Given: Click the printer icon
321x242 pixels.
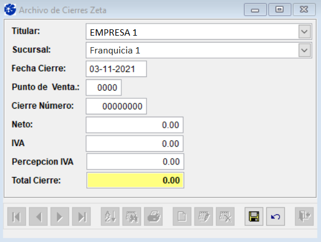Looking at the screenshot, I should [154, 217].
